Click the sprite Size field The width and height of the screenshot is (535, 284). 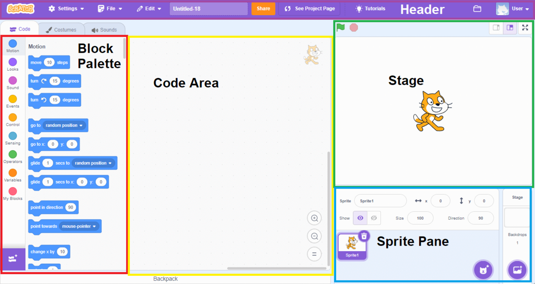point(420,218)
